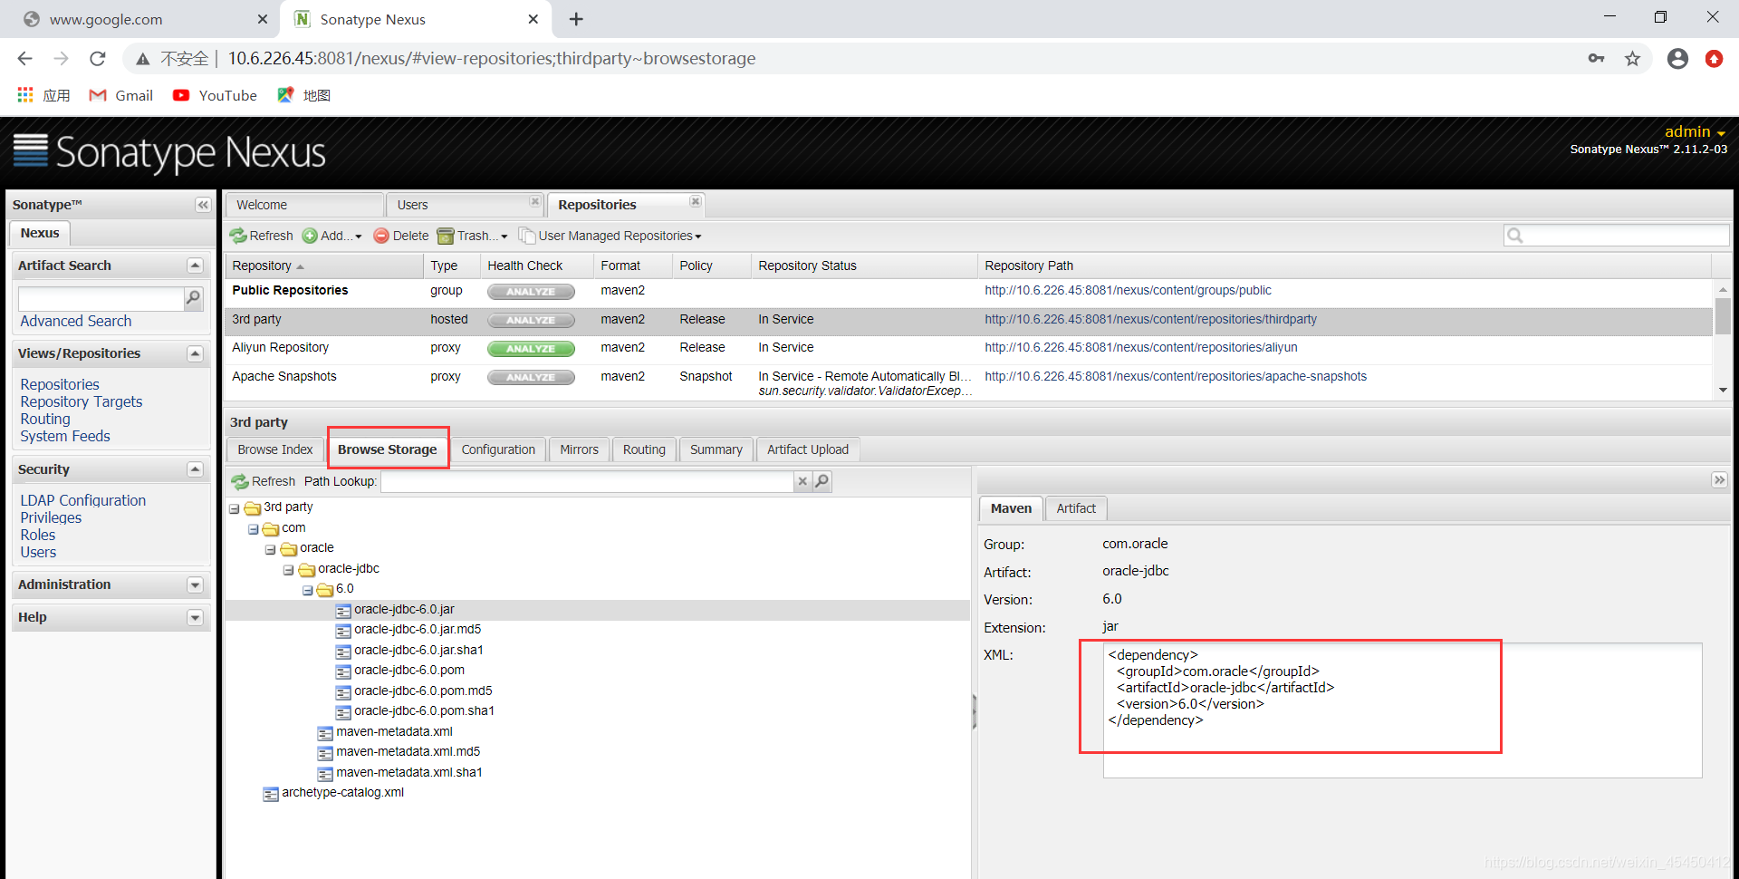Open the thirdparty repository path link

pyautogui.click(x=1150, y=319)
